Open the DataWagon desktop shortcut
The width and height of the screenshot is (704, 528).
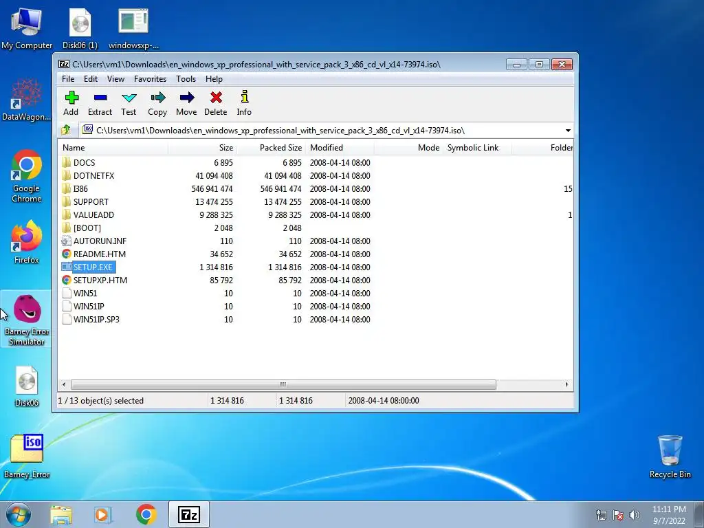[27, 99]
